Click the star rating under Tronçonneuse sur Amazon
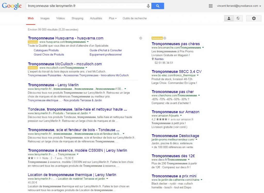264x193 pixels. point(163,119)
